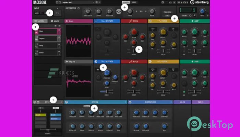Open the Effects panel header dropdown arrow
The width and height of the screenshot is (240, 137).
tap(62, 102)
